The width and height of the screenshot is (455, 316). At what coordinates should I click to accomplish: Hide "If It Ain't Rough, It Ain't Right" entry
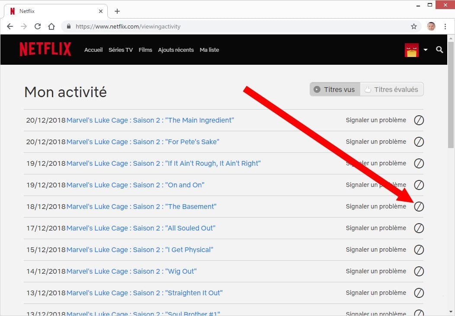[x=419, y=163]
